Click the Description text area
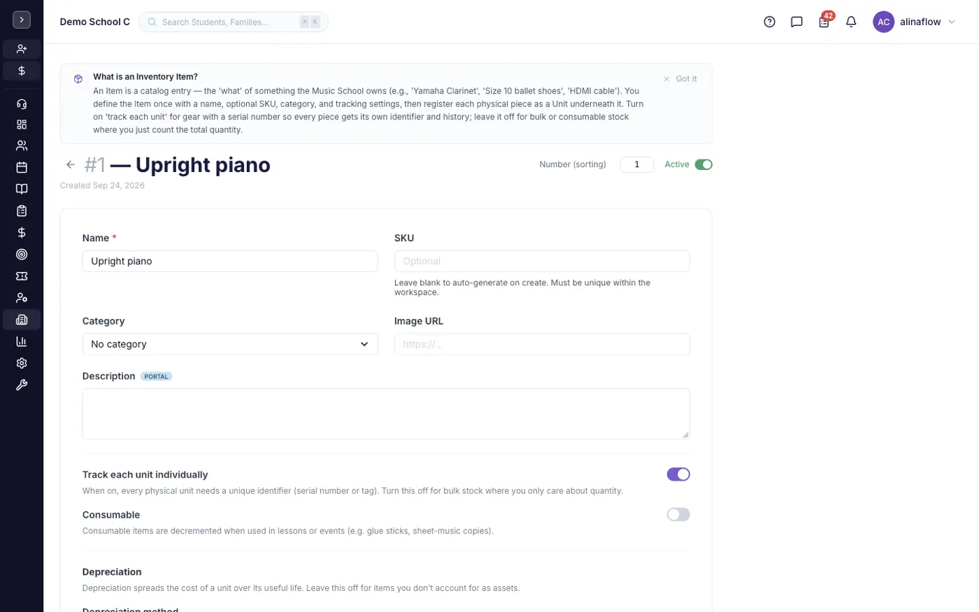This screenshot has height=612, width=979. click(386, 414)
